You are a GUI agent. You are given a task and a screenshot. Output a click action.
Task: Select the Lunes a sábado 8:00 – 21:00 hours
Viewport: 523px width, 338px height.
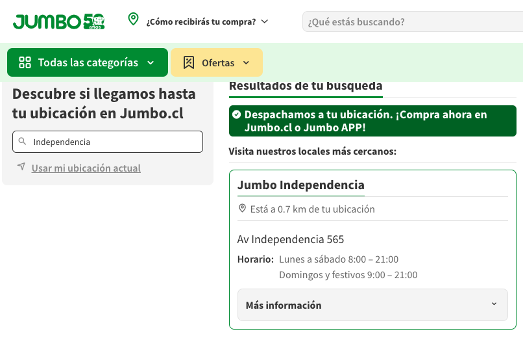339,259
